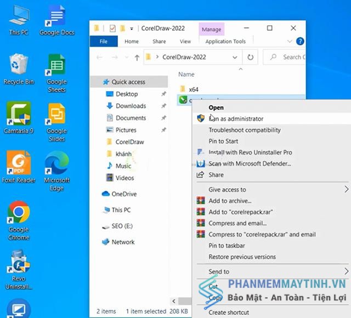The width and height of the screenshot is (351, 318).
Task: Select Quick access in navigation pane
Action: [129, 82]
